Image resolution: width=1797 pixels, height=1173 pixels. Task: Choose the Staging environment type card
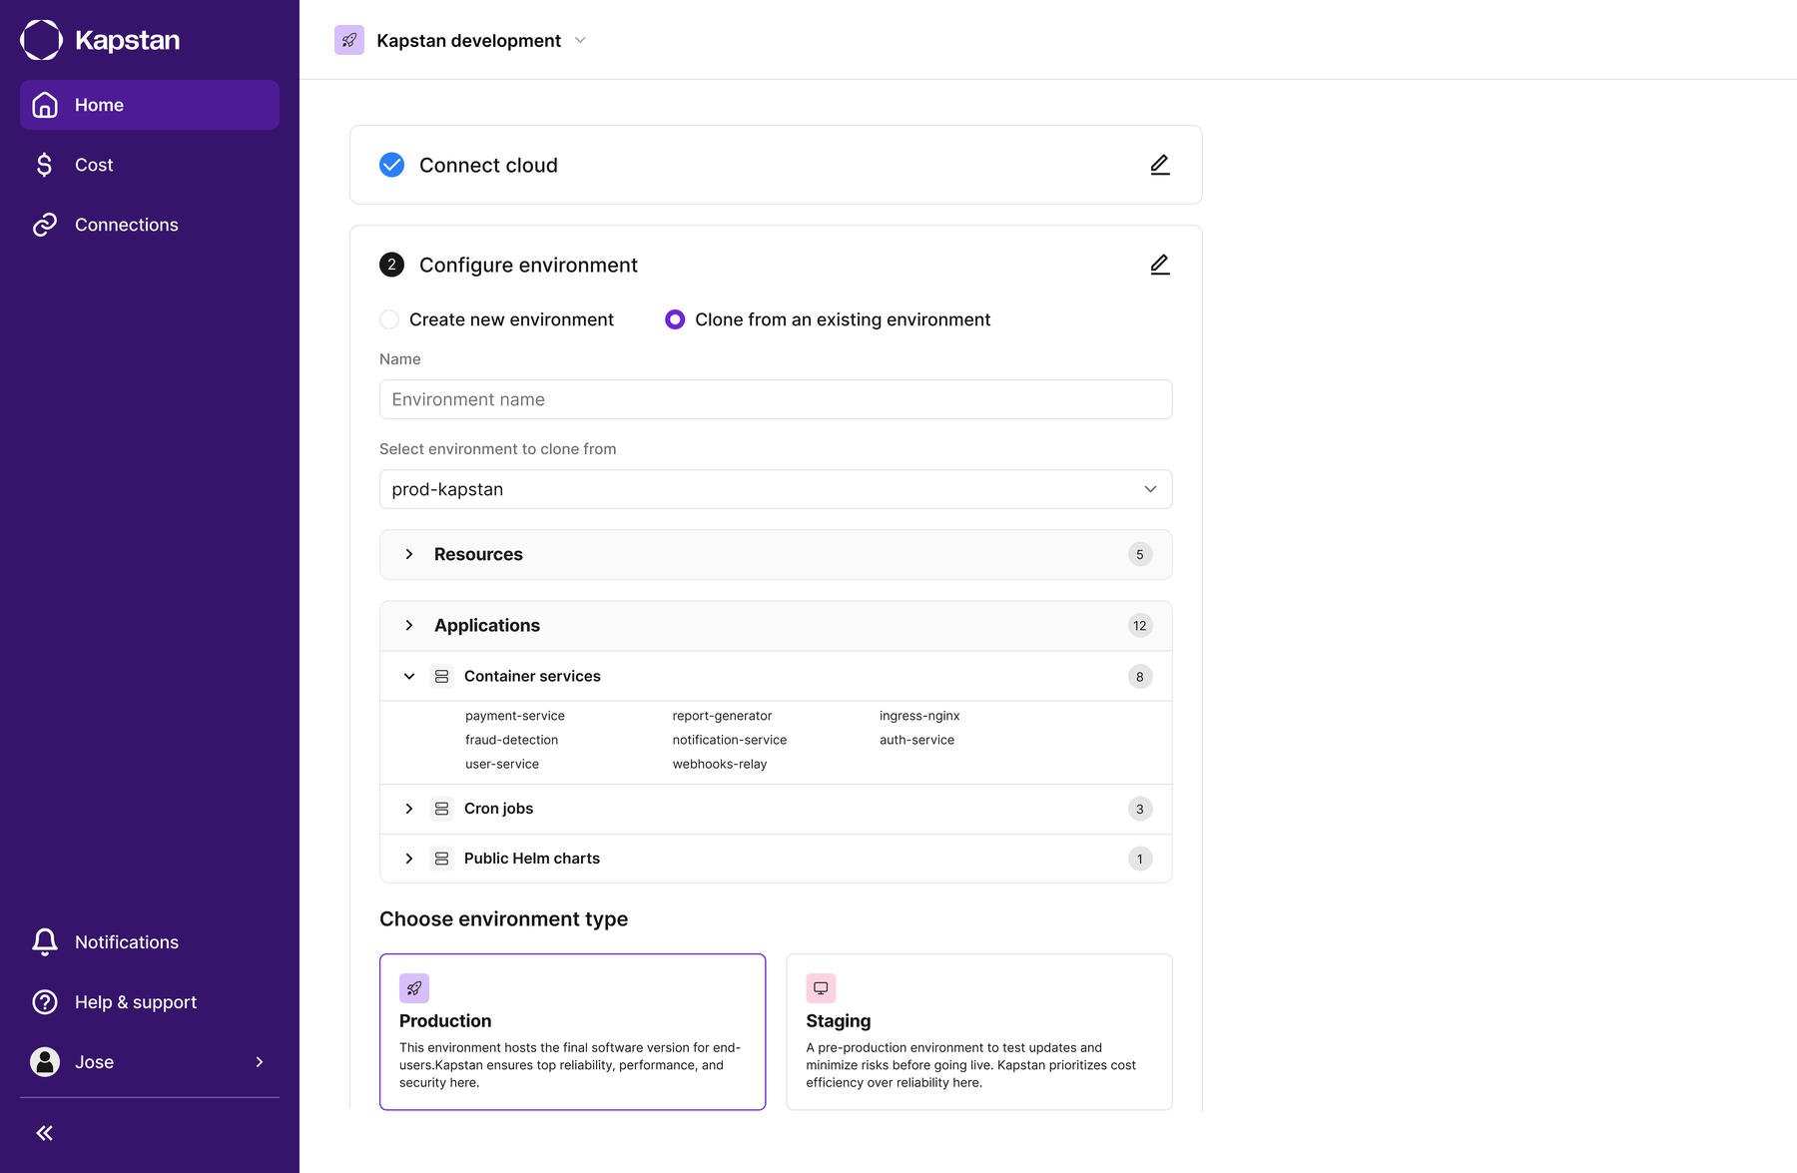coord(979,1031)
